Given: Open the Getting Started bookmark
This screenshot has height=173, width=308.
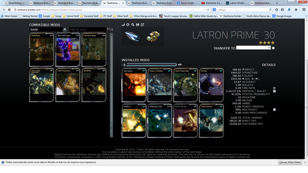Looking at the screenshot, I should point(28,16).
